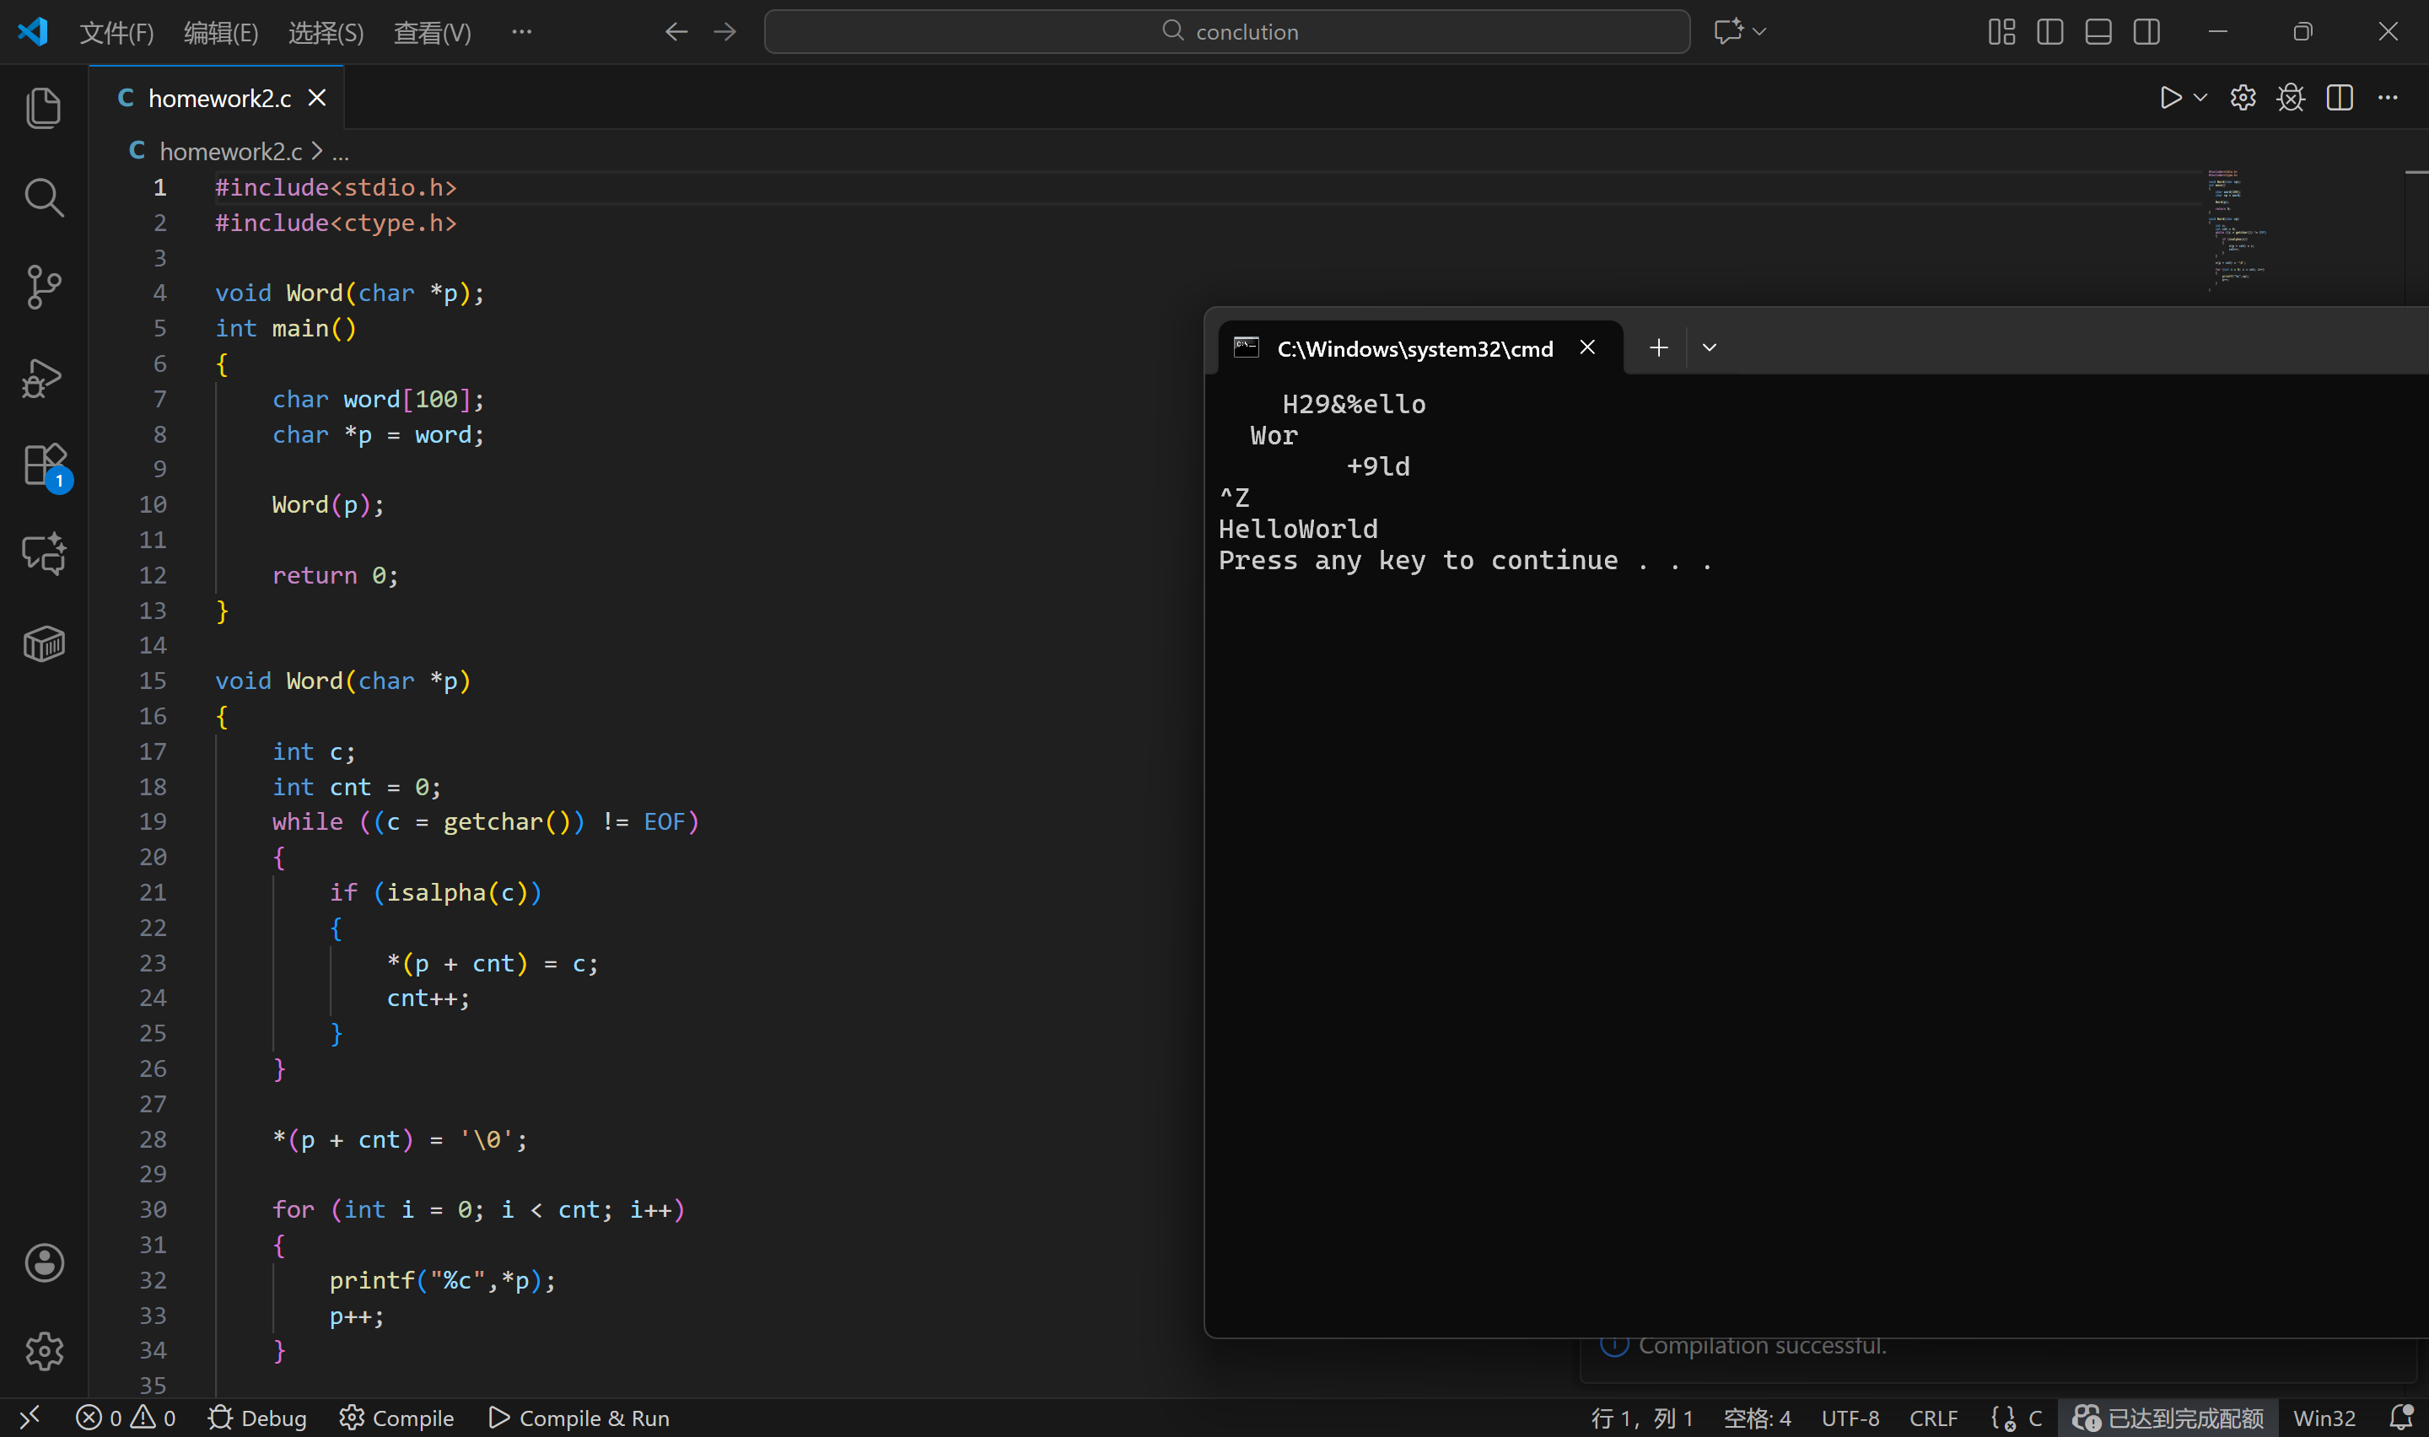Toggle the bottom panel visibility

2098,32
